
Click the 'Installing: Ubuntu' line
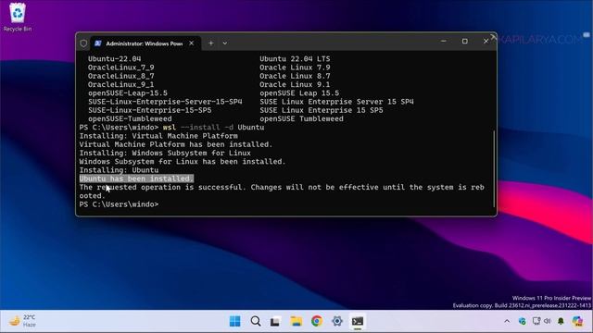coord(119,170)
